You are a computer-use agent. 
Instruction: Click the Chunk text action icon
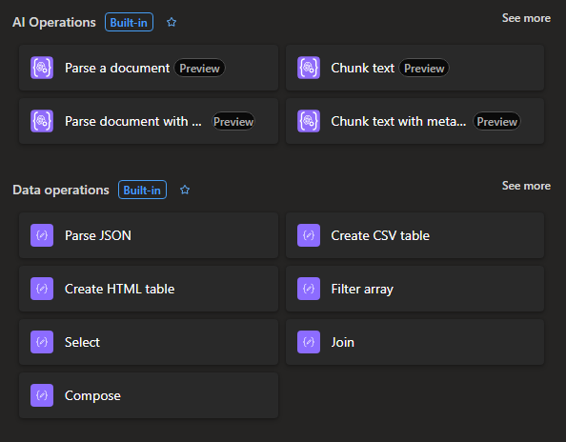click(x=309, y=68)
